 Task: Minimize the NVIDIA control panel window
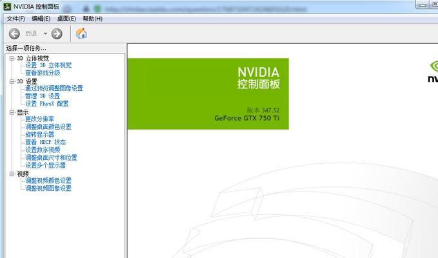[423, 5]
